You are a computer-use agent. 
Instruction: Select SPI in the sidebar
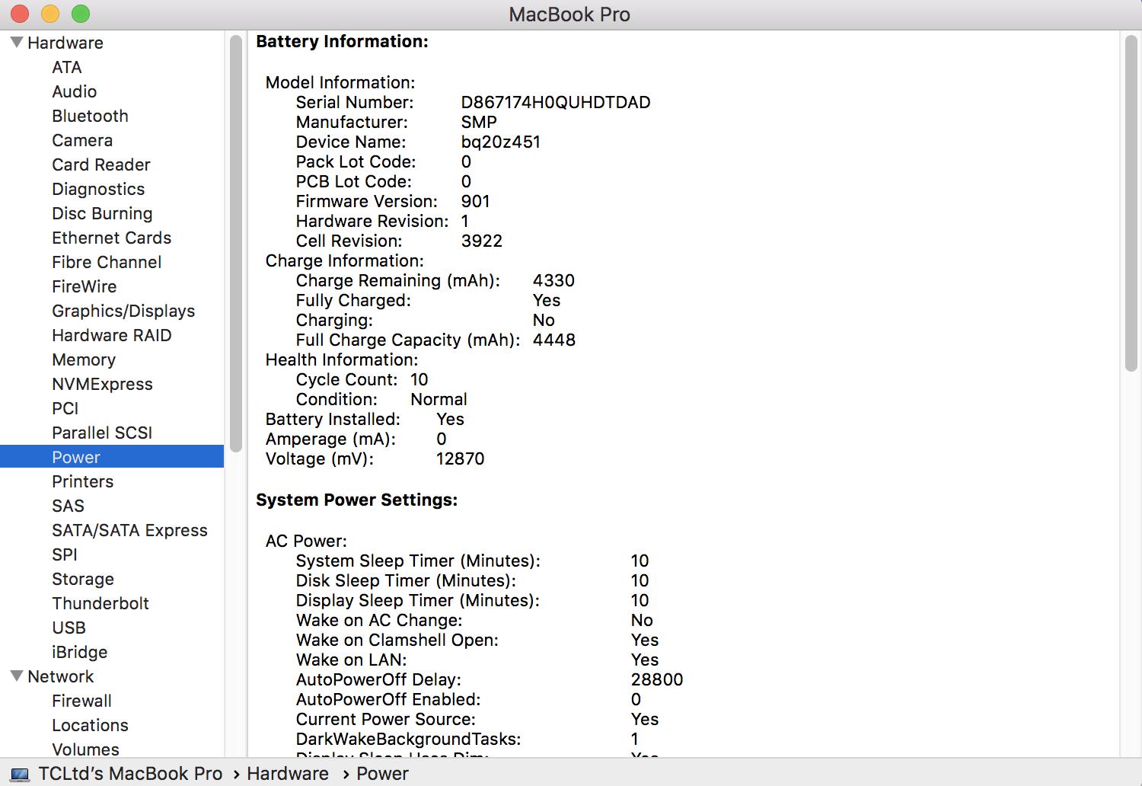pyautogui.click(x=65, y=554)
